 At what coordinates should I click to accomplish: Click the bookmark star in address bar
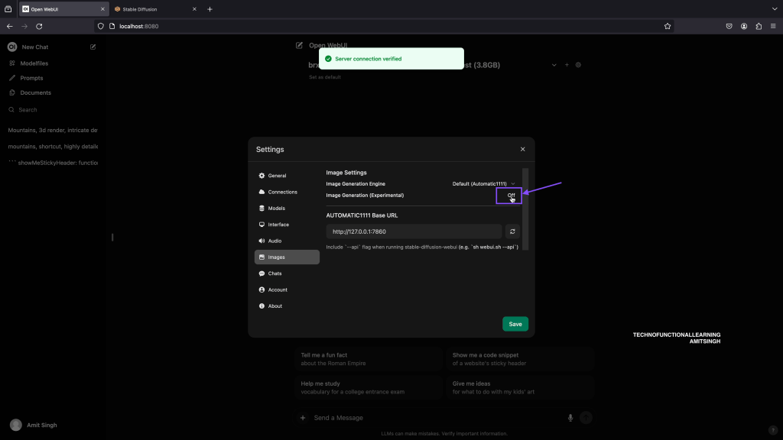[x=668, y=26]
